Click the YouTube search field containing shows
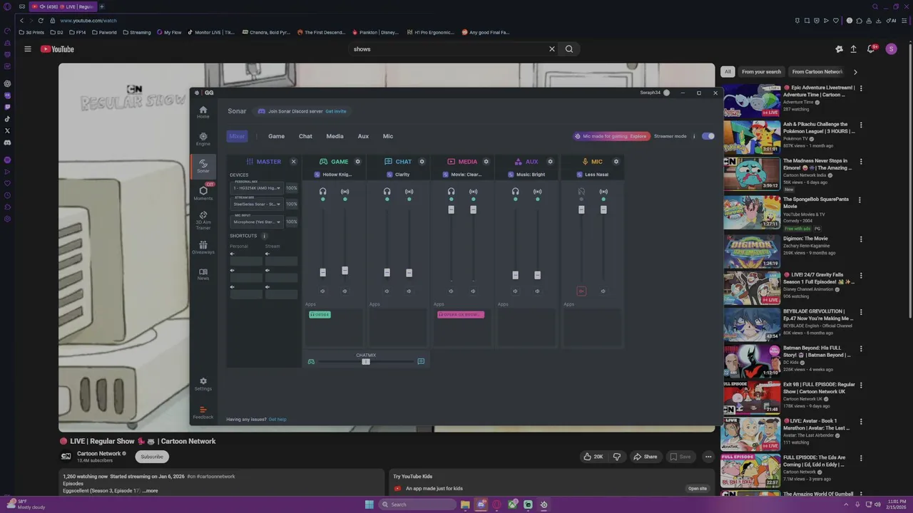Viewport: 913px width, 513px height. click(449, 49)
